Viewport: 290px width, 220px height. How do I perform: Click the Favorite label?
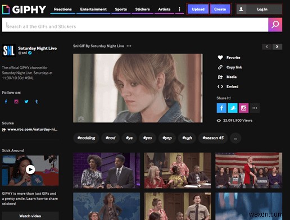pyautogui.click(x=233, y=57)
